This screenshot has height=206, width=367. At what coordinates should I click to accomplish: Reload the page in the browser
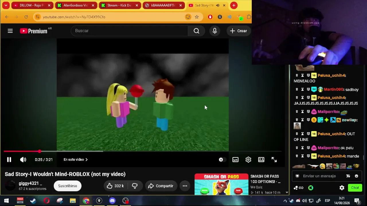(26, 17)
